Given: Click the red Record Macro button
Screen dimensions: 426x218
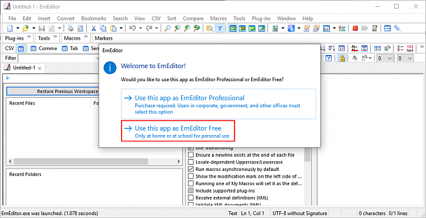Looking at the screenshot, I should (x=355, y=28).
